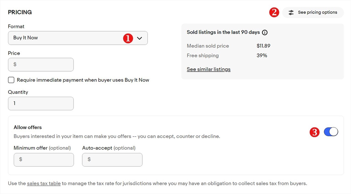
Task: Click the Auto-accept input field
Action: [x=112, y=160]
